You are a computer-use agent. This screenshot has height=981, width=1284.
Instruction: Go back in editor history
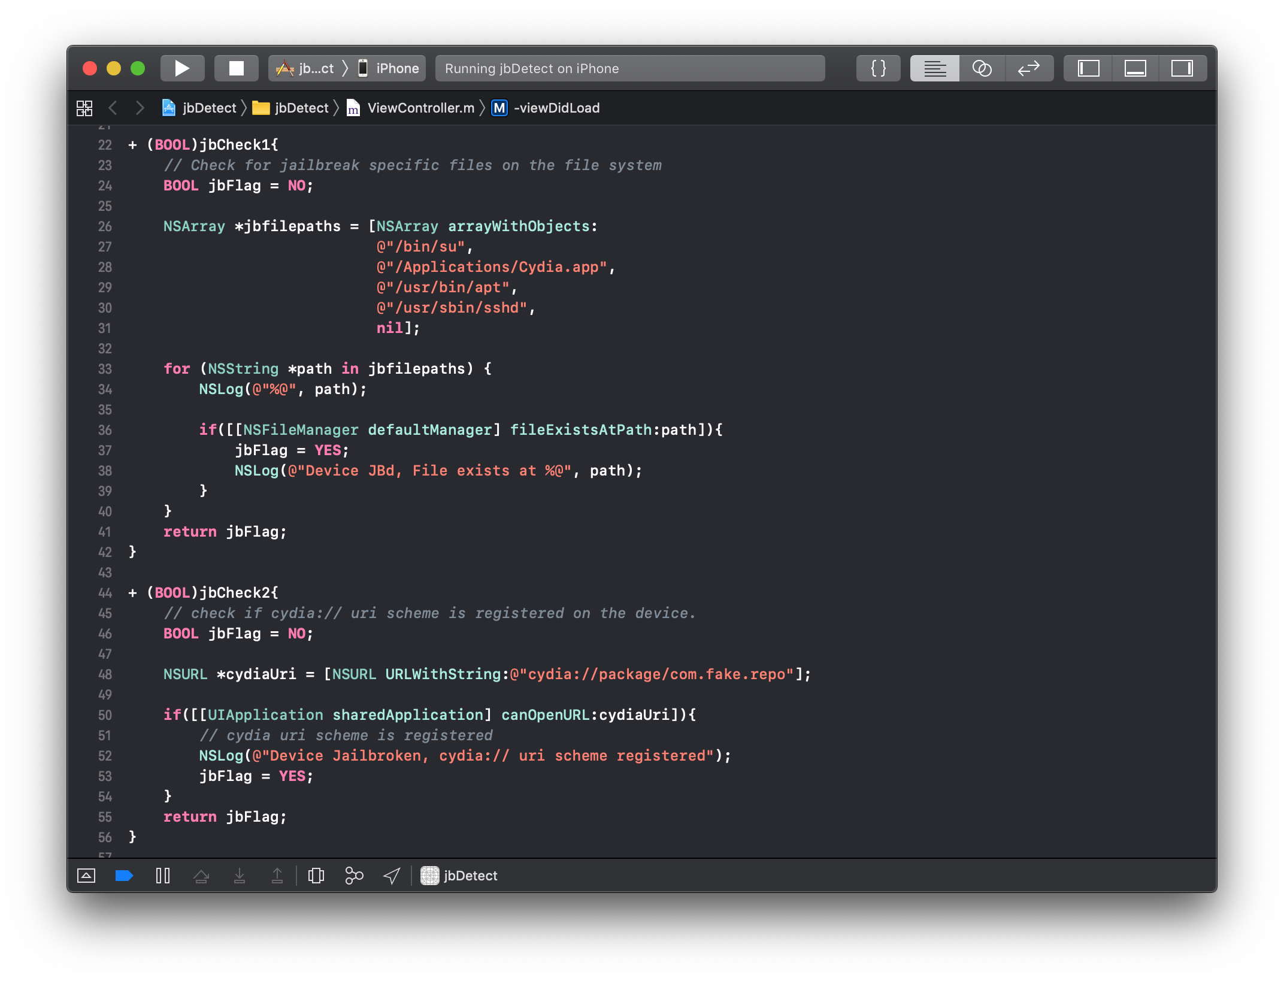pos(113,108)
